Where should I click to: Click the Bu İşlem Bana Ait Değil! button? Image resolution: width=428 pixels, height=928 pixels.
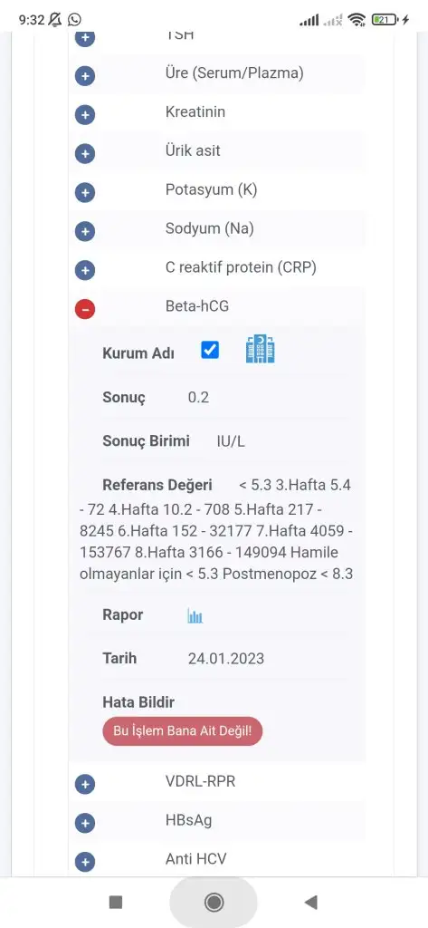[183, 731]
